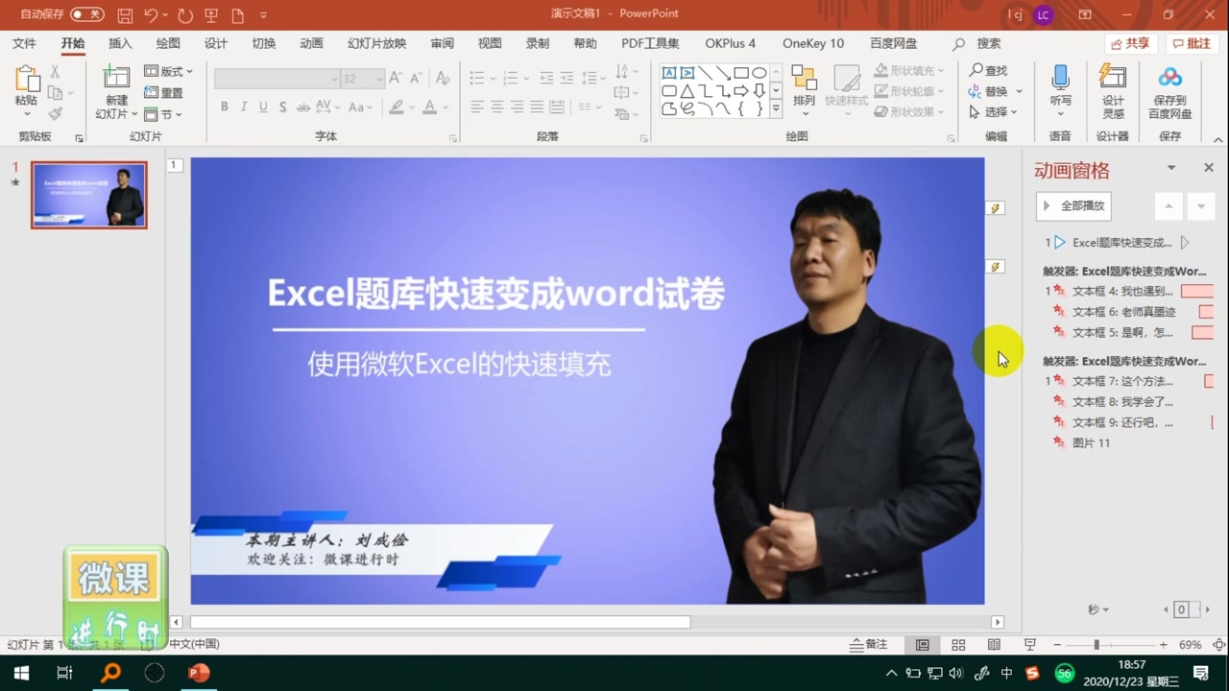Toggle 备注 notes pane in status bar
The width and height of the screenshot is (1229, 691).
[x=869, y=645]
